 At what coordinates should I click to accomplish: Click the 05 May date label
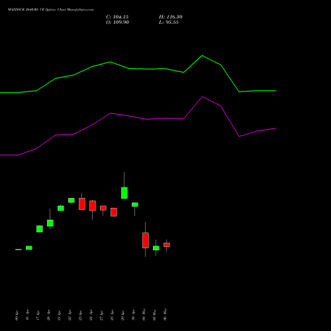tap(155, 314)
